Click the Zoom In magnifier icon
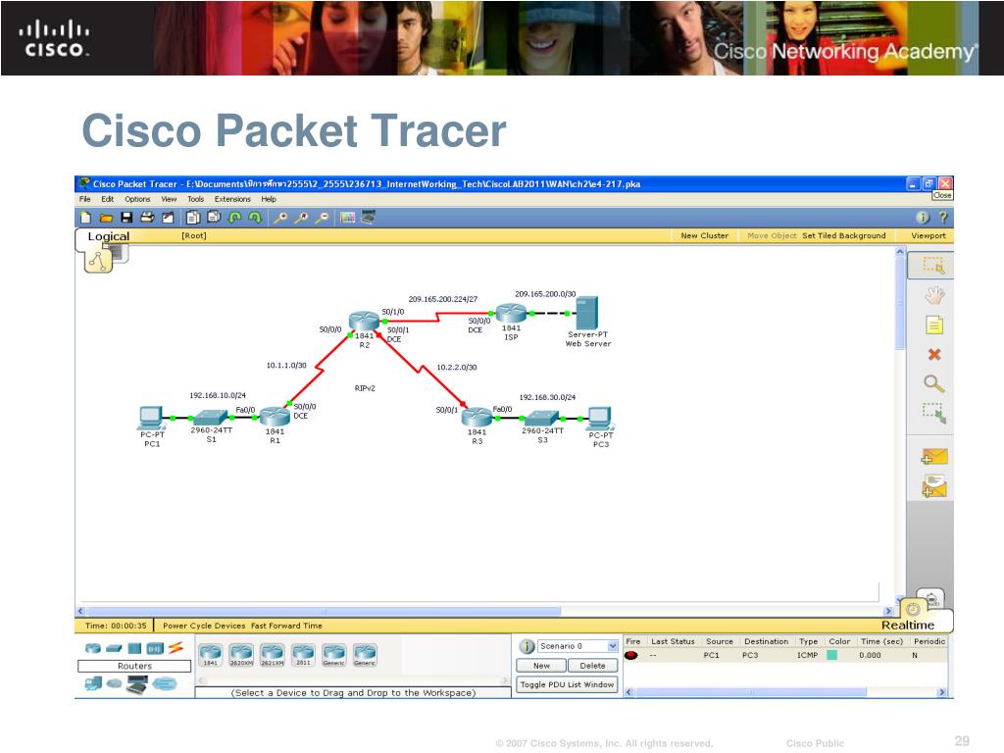 pyautogui.click(x=280, y=218)
